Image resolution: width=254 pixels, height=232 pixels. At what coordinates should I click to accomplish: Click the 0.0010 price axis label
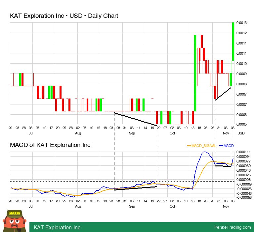coord(241,64)
